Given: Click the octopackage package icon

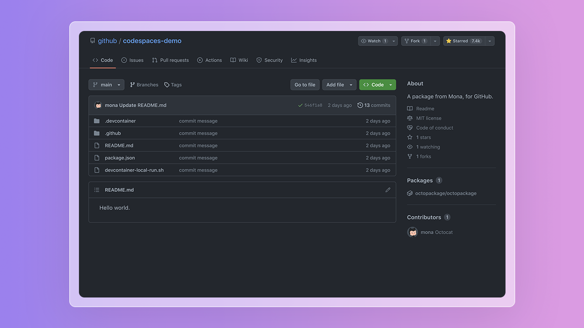Looking at the screenshot, I should 410,194.
